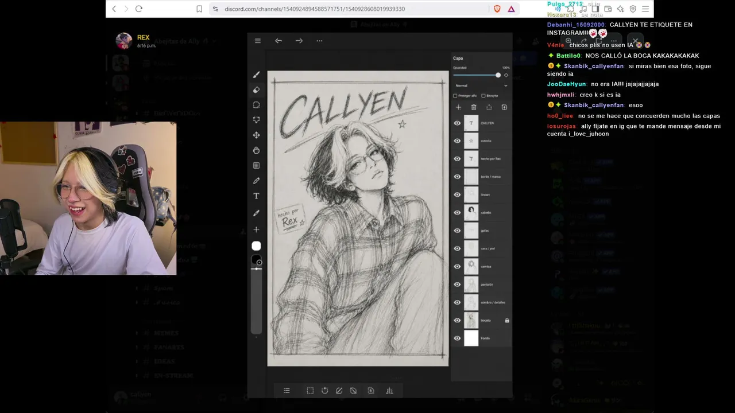Select the Eraser tool

pos(256,89)
